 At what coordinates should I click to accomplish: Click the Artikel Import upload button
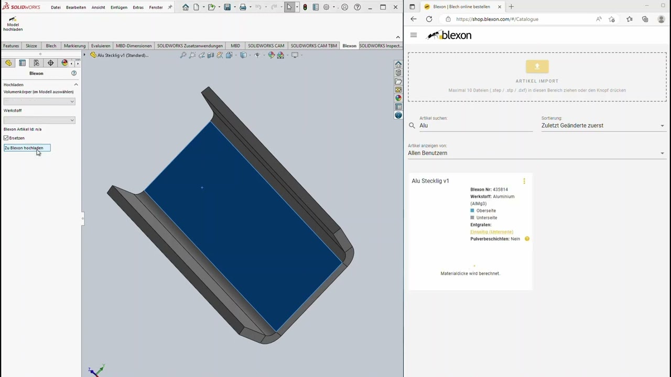tap(537, 66)
